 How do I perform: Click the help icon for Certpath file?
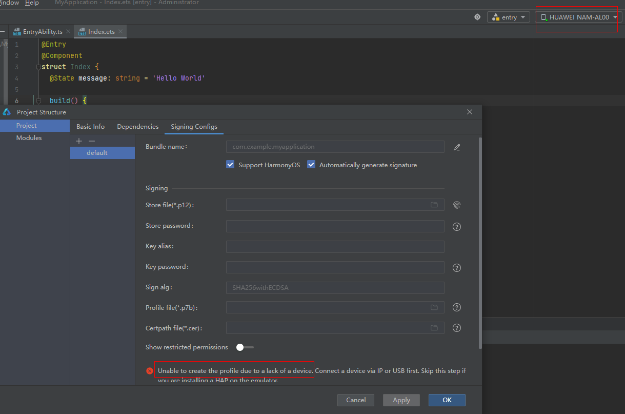457,328
